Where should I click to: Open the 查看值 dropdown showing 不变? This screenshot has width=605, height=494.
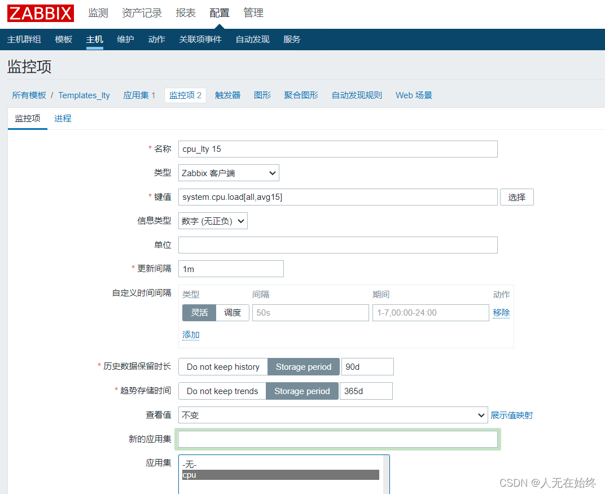click(x=333, y=416)
